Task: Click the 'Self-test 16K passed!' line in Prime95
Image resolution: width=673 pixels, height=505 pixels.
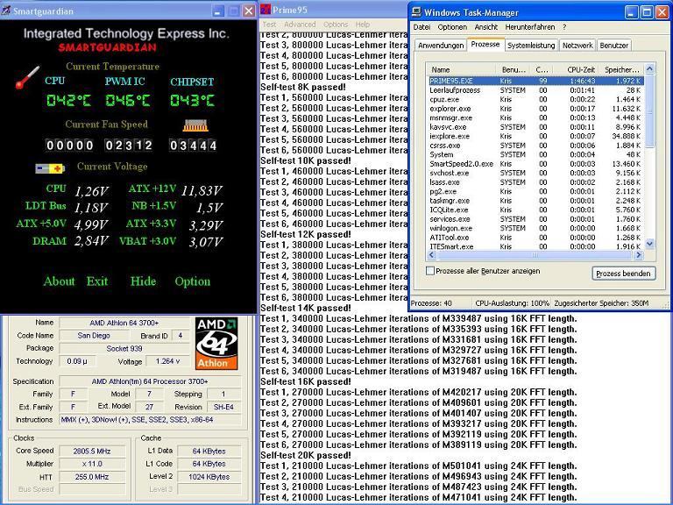Action: pos(306,381)
